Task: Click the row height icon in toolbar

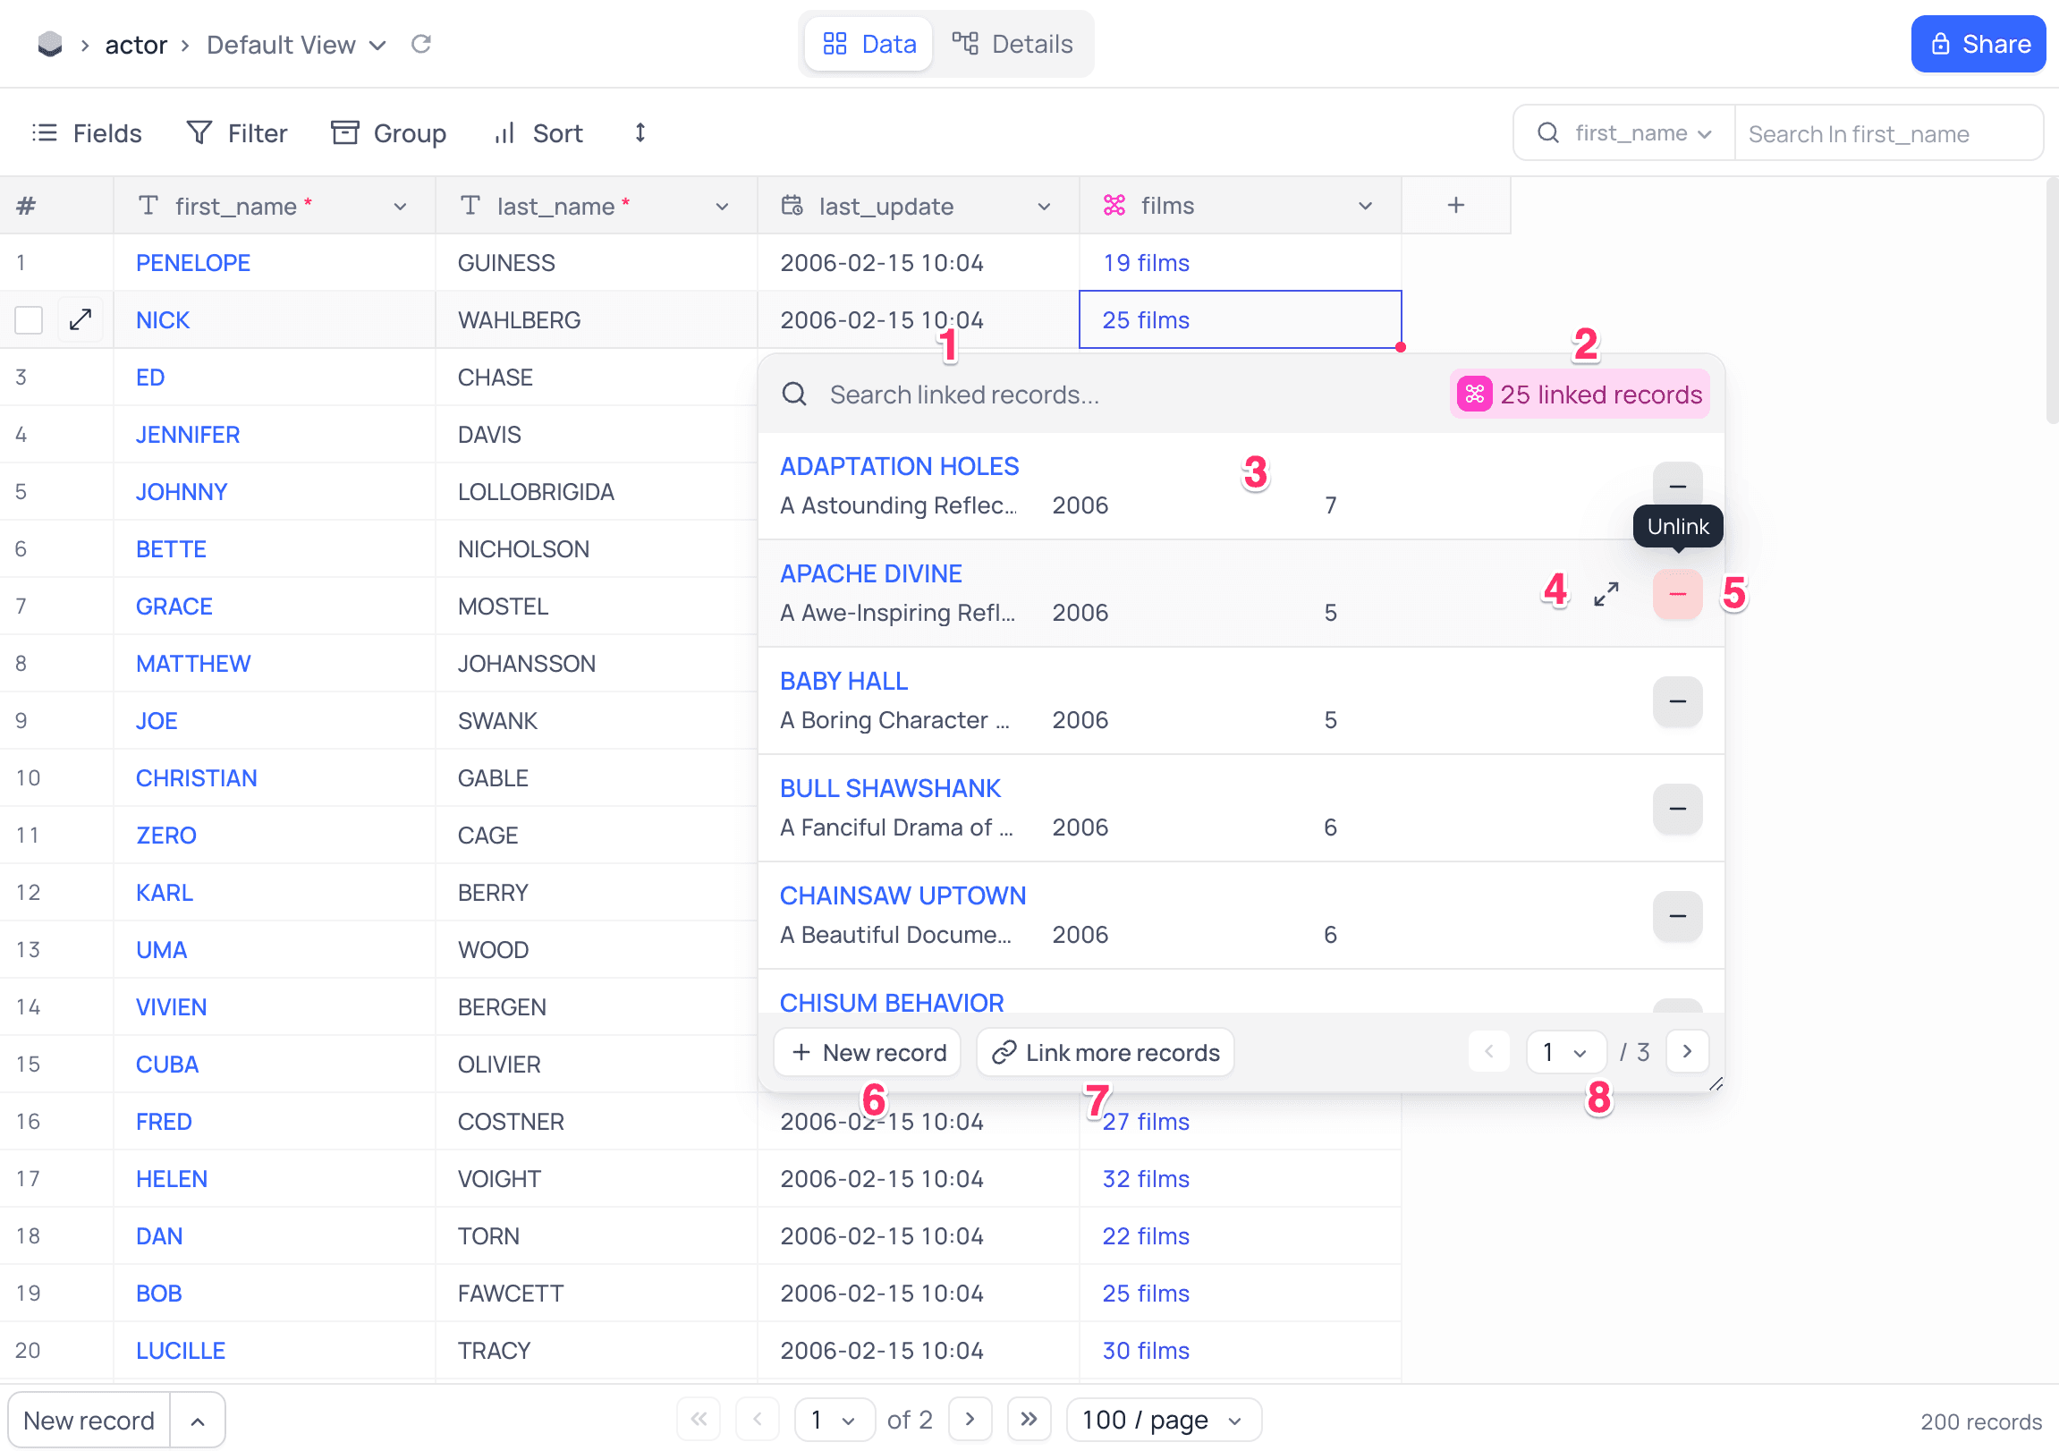Action: pos(640,132)
